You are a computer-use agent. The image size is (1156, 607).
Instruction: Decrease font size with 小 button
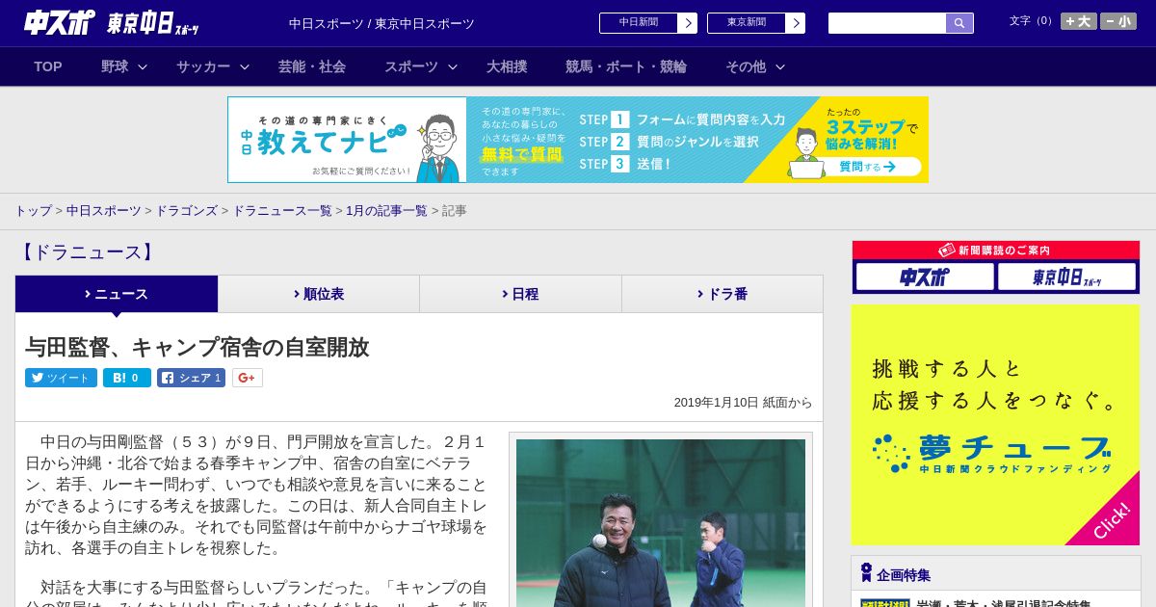[x=1118, y=21]
